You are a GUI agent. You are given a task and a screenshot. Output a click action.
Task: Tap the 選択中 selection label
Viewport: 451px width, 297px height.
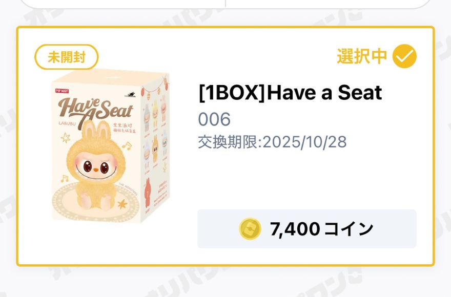[362, 56]
